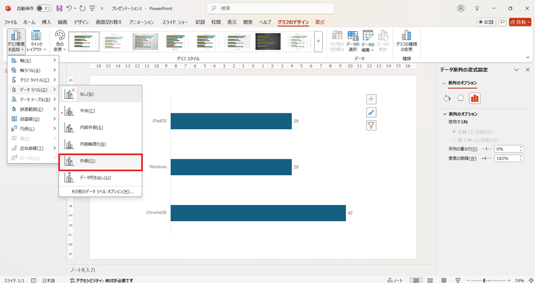This screenshot has width=535, height=283.
Task: Select the fill and line bucket icon
Action: [x=447, y=98]
